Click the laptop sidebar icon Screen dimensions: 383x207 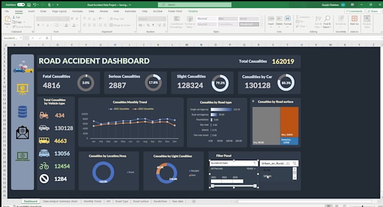pos(23,156)
